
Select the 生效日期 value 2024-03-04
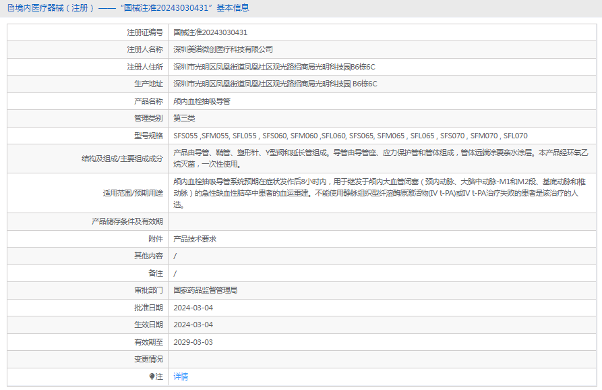193,325
